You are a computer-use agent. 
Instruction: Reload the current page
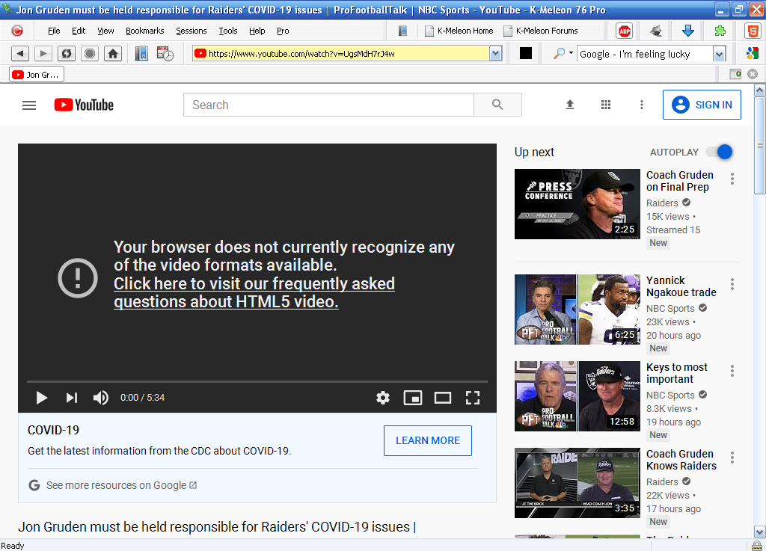point(67,54)
